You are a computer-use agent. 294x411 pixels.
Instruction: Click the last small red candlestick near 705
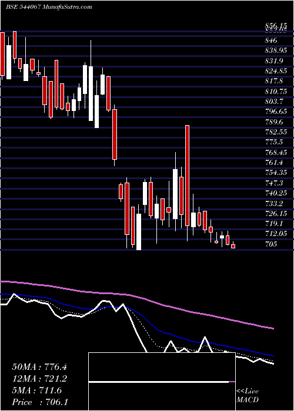pos(233,246)
